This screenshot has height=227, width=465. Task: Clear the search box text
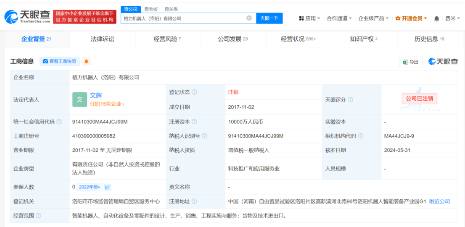point(249,18)
